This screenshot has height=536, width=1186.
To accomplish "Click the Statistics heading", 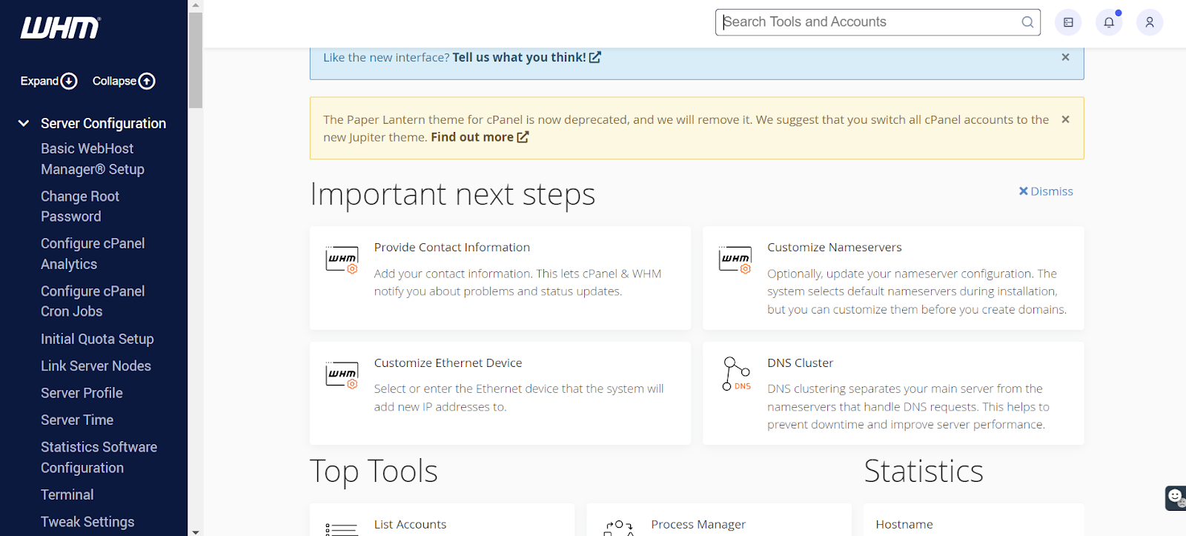I will click(924, 472).
